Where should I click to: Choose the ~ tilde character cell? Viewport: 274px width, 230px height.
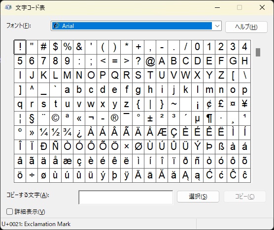173,104
